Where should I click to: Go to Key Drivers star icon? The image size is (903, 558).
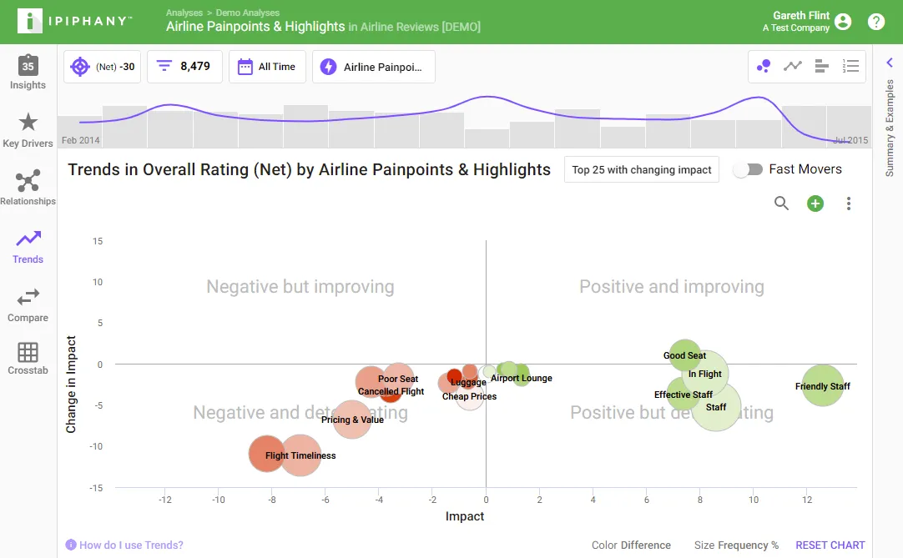click(x=28, y=130)
